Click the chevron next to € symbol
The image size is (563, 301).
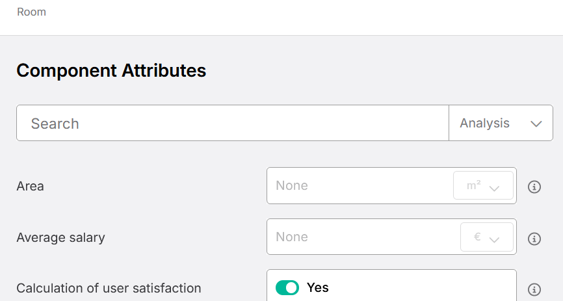(x=495, y=240)
